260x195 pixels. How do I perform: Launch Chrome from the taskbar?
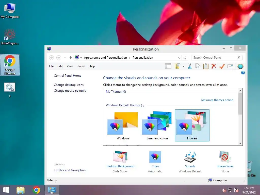[36, 190]
